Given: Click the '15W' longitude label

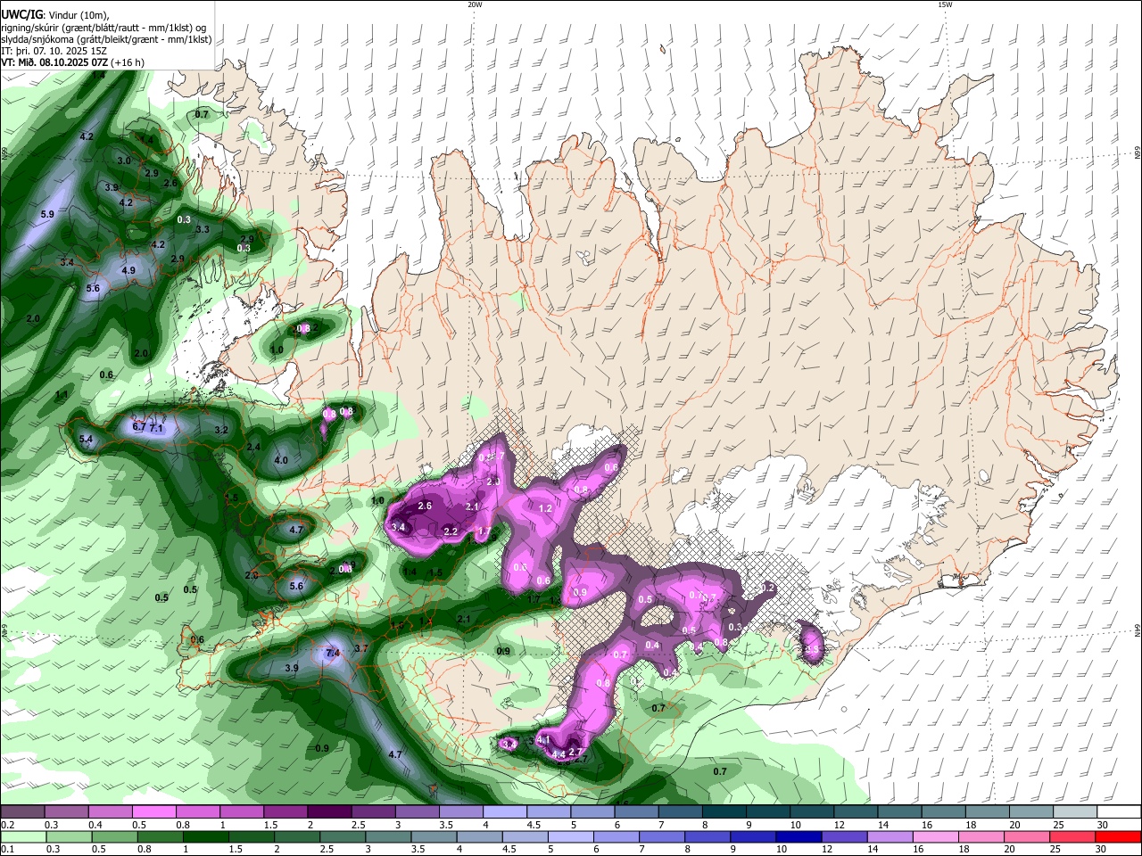Looking at the screenshot, I should 945,4.
